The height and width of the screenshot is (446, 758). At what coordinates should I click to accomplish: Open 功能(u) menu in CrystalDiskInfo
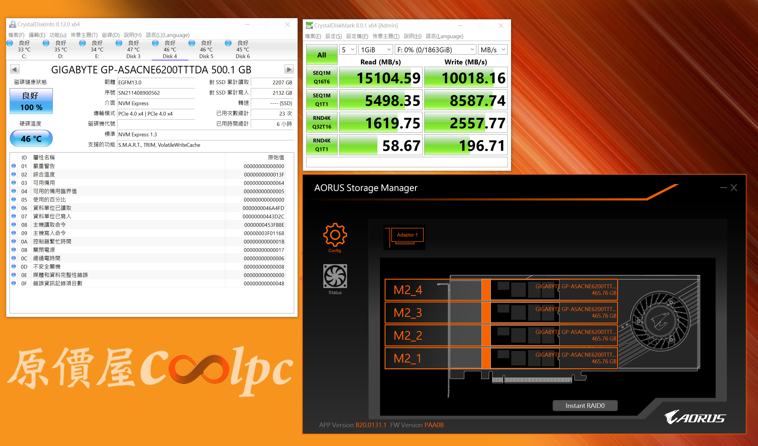coord(58,35)
